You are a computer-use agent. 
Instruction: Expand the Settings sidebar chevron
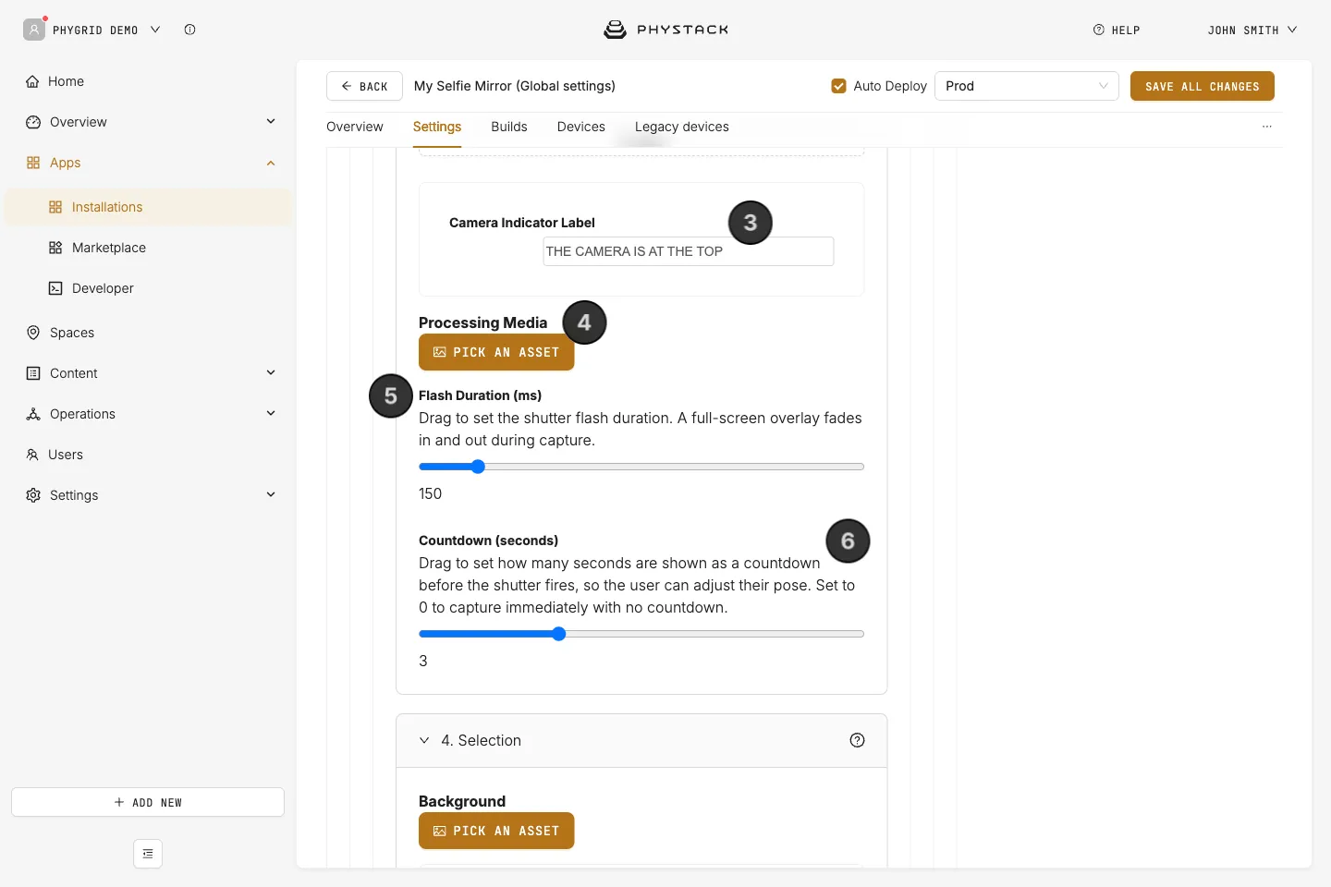click(271, 494)
